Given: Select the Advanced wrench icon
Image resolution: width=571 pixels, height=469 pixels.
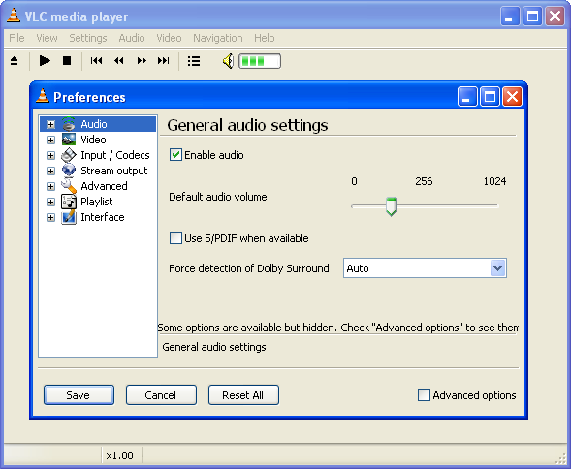Looking at the screenshot, I should pos(69,186).
